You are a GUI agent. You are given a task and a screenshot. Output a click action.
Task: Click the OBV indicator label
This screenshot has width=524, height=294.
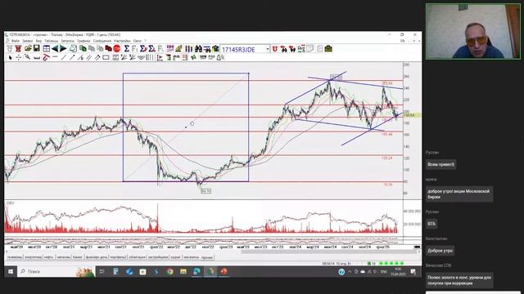[11, 203]
